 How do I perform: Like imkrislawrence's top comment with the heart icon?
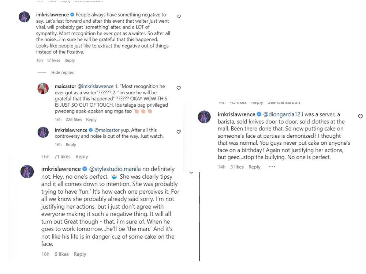click(x=179, y=16)
